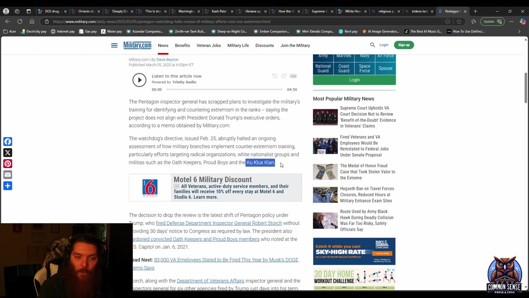Open the favorites list
The height and width of the screenshot is (298, 529).
tap(474, 22)
